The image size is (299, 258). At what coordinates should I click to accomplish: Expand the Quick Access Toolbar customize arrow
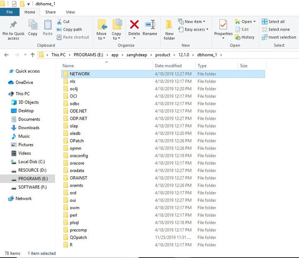click(29, 4)
